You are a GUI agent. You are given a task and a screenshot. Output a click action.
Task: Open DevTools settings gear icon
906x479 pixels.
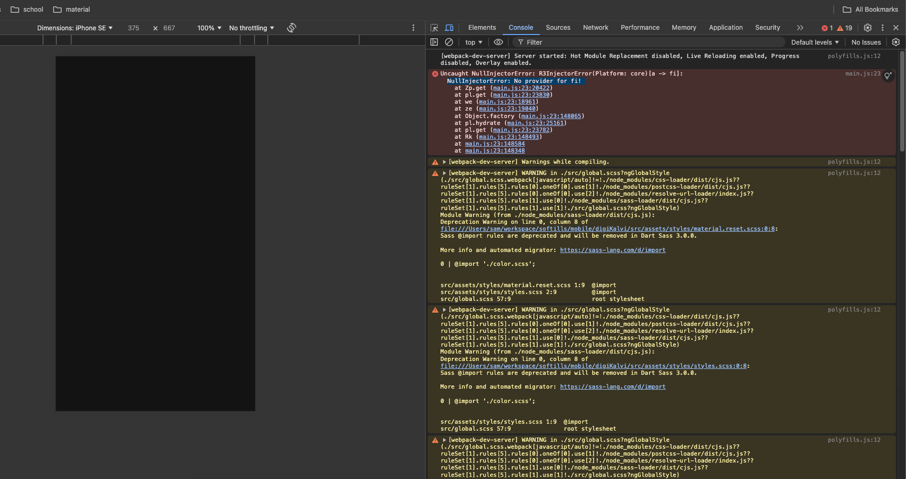pyautogui.click(x=868, y=28)
